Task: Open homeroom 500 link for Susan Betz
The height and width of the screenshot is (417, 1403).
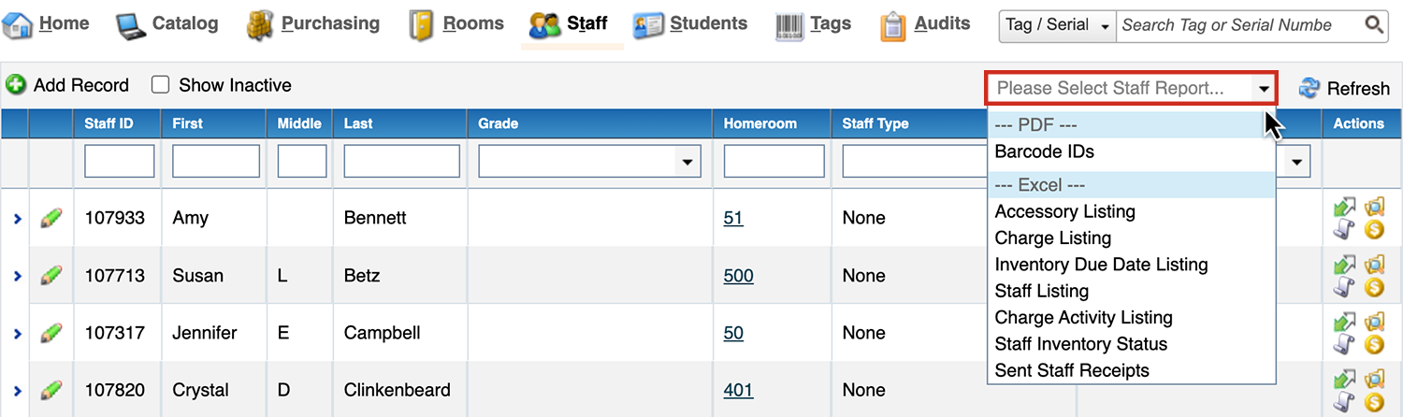Action: click(738, 276)
